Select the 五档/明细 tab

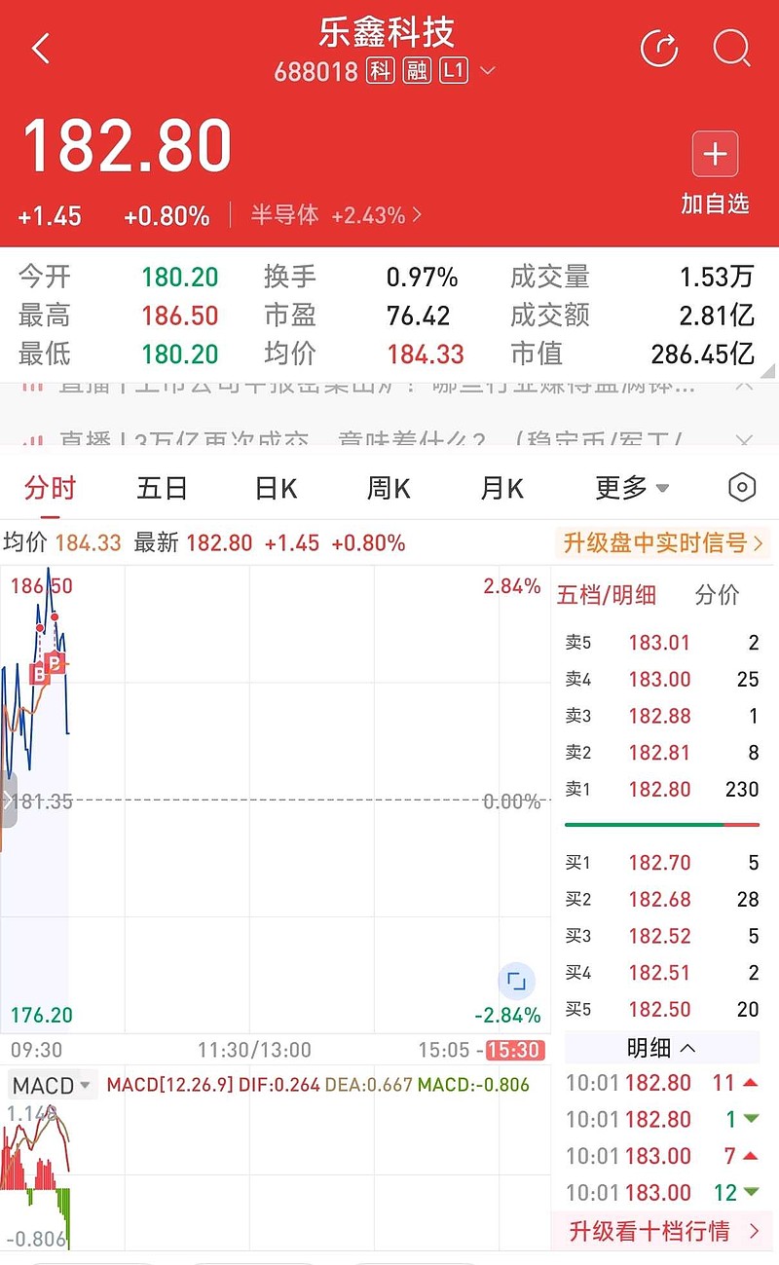point(607,595)
